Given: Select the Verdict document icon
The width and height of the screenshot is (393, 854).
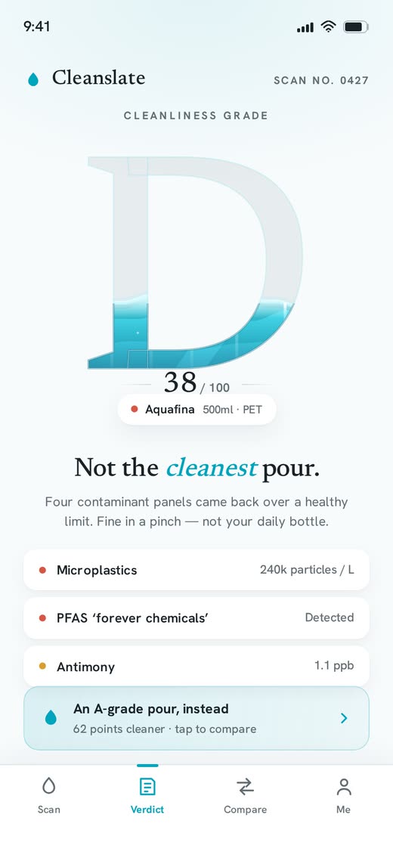Looking at the screenshot, I should click(147, 787).
